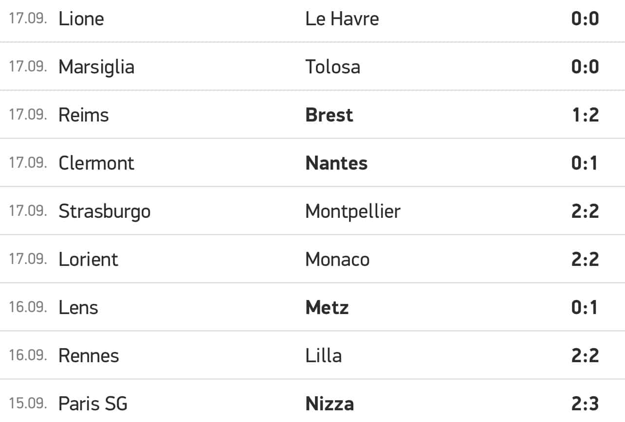The height and width of the screenshot is (422, 625).
Task: Open Nantes team page
Action: coord(337,163)
